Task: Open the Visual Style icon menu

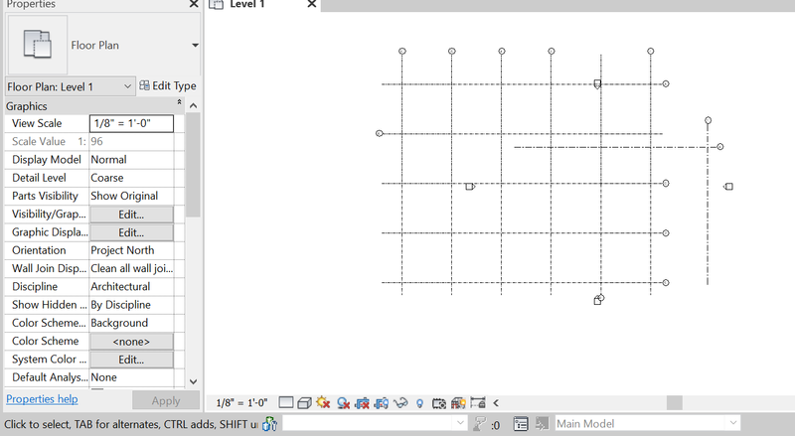Action: [304, 402]
